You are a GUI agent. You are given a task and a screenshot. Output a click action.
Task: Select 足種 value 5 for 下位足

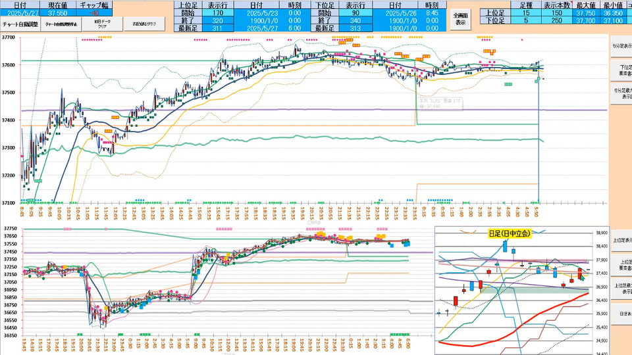coord(526,20)
